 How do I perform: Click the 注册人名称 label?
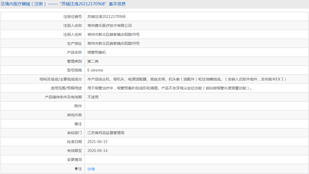coord(72,26)
